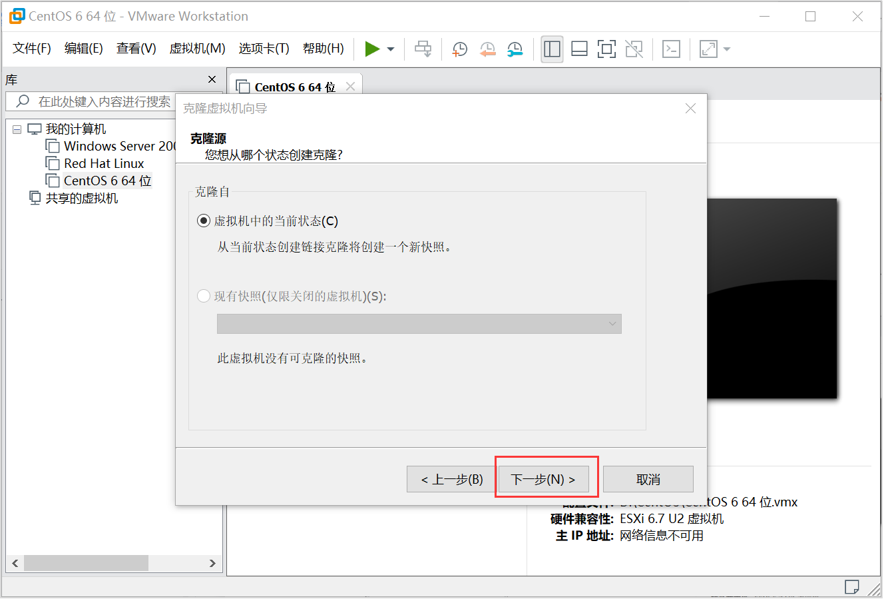Switch to the CentOS 6 64 位 tab
884x599 pixels.
(295, 87)
